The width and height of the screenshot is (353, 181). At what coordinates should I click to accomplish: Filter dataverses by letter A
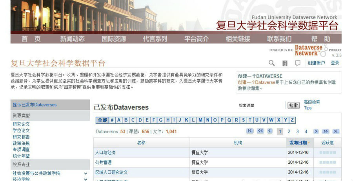click(118, 120)
